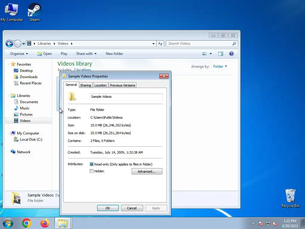This screenshot has width=305, height=229.
Task: Close the Sample Videos Properties dialog
Action: pos(164,76)
